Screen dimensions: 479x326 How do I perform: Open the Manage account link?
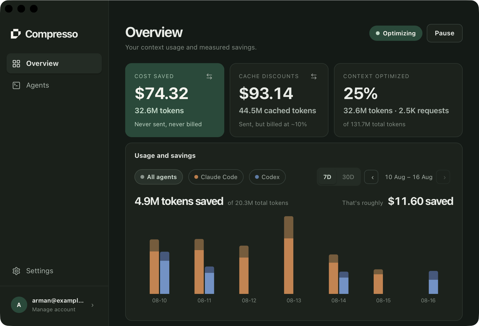click(54, 309)
